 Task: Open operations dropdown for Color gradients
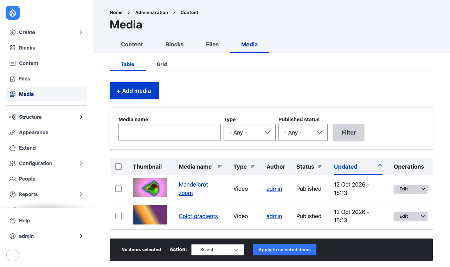[423, 216]
